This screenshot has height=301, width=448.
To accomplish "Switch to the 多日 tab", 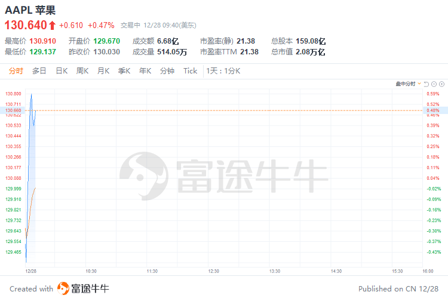I will (x=39, y=71).
